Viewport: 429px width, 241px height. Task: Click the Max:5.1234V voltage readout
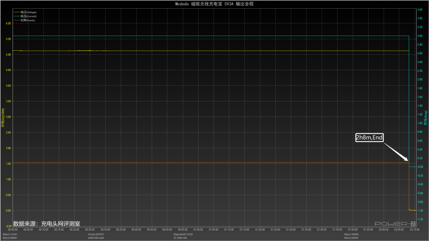[x=10, y=234]
